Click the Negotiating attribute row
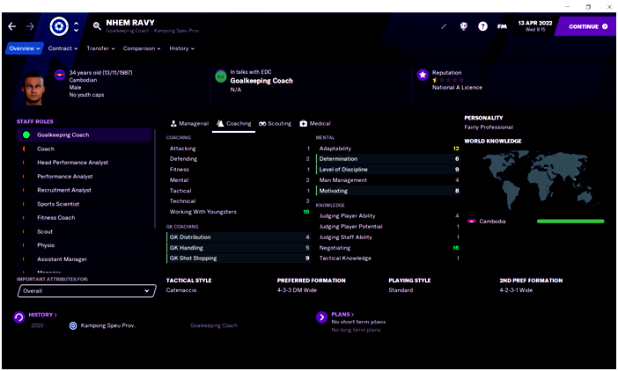The image size is (618, 371). point(388,248)
